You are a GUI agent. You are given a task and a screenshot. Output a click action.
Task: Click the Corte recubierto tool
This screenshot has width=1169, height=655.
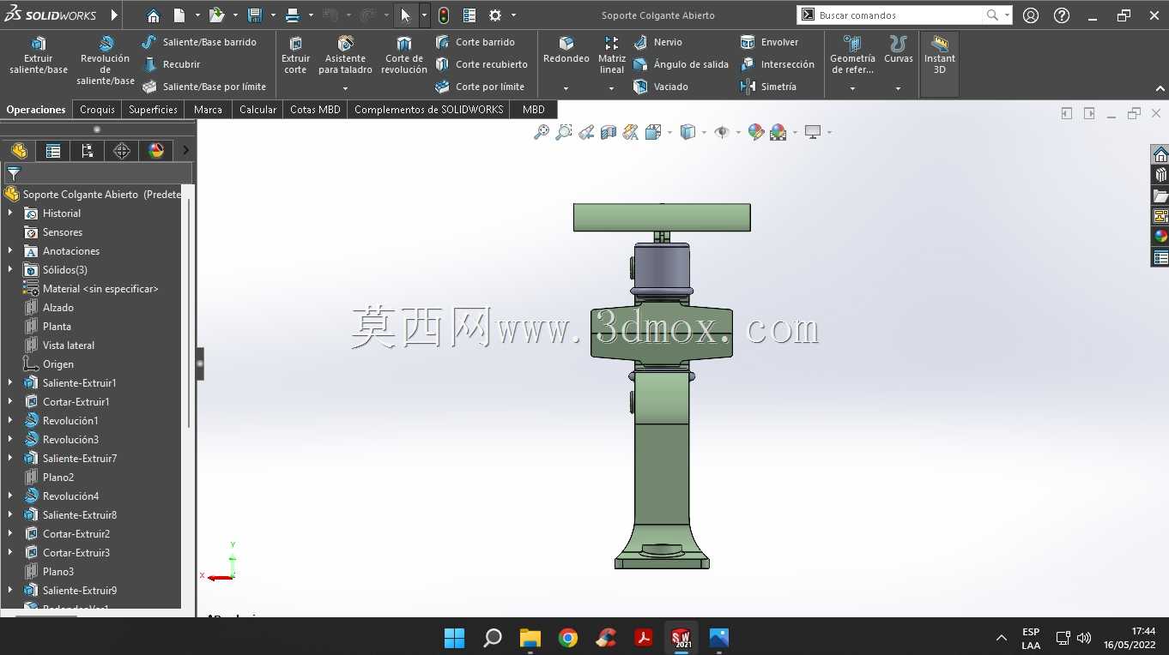click(x=482, y=64)
